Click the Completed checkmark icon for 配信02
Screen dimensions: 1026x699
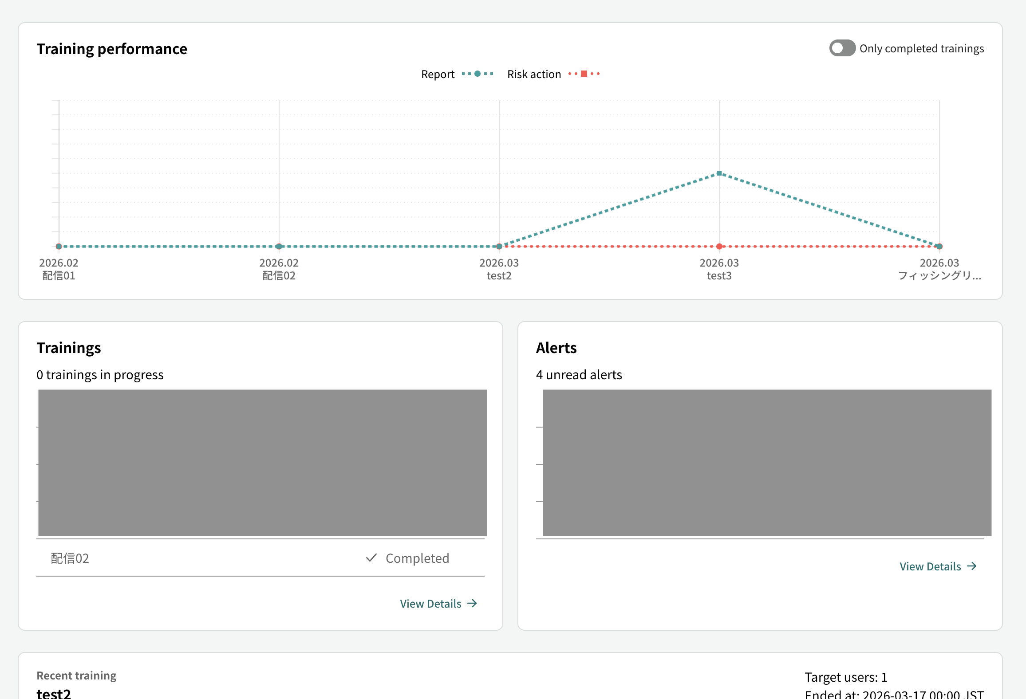371,558
